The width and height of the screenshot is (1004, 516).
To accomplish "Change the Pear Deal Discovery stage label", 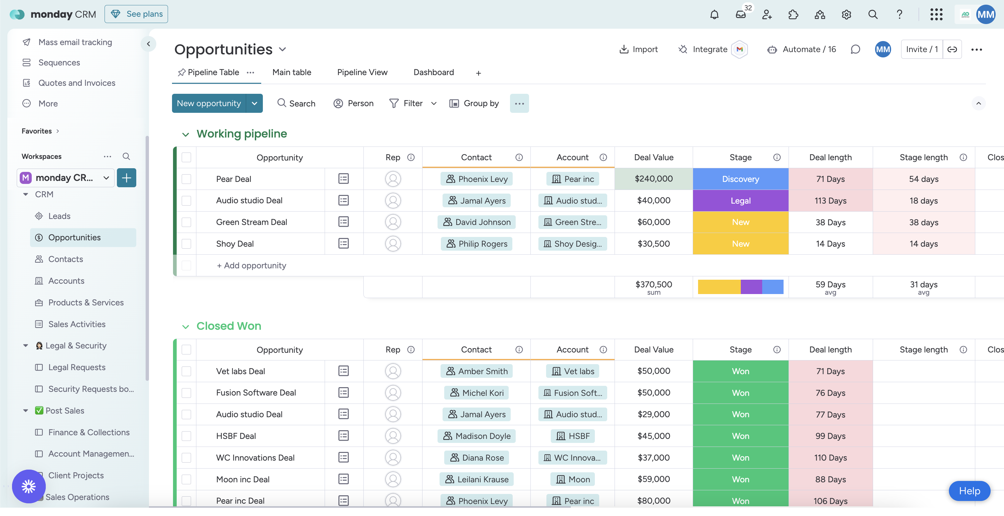I will coord(740,179).
